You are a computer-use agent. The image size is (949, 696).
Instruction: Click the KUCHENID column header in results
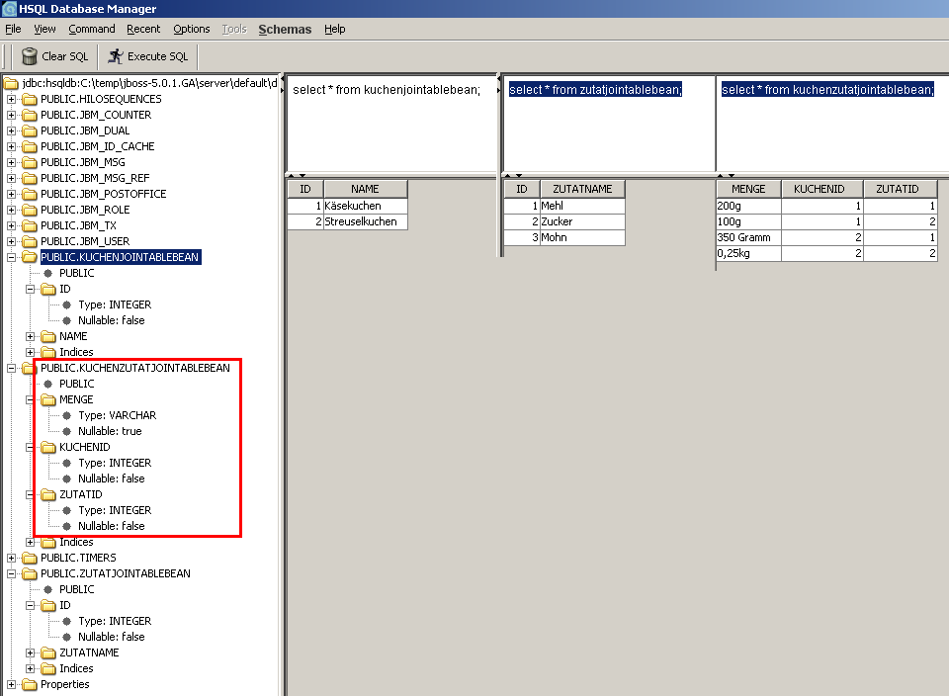tap(821, 189)
